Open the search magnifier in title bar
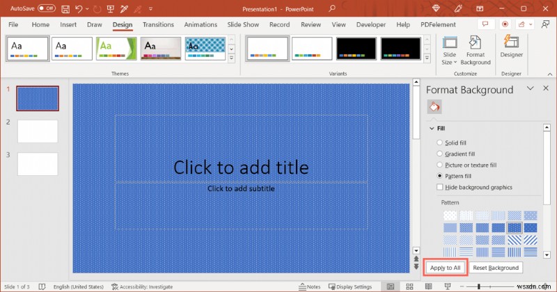Image resolution: width=557 pixels, height=292 pixels. pos(332,8)
